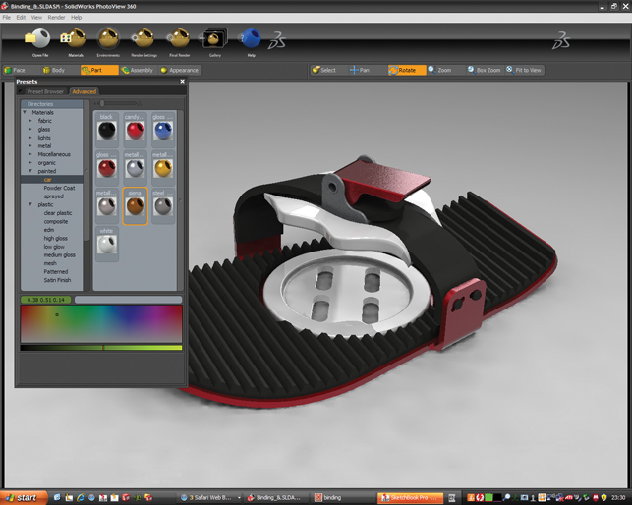This screenshot has width=632, height=505.
Task: Pick the metallic gold preset
Action: tap(163, 168)
